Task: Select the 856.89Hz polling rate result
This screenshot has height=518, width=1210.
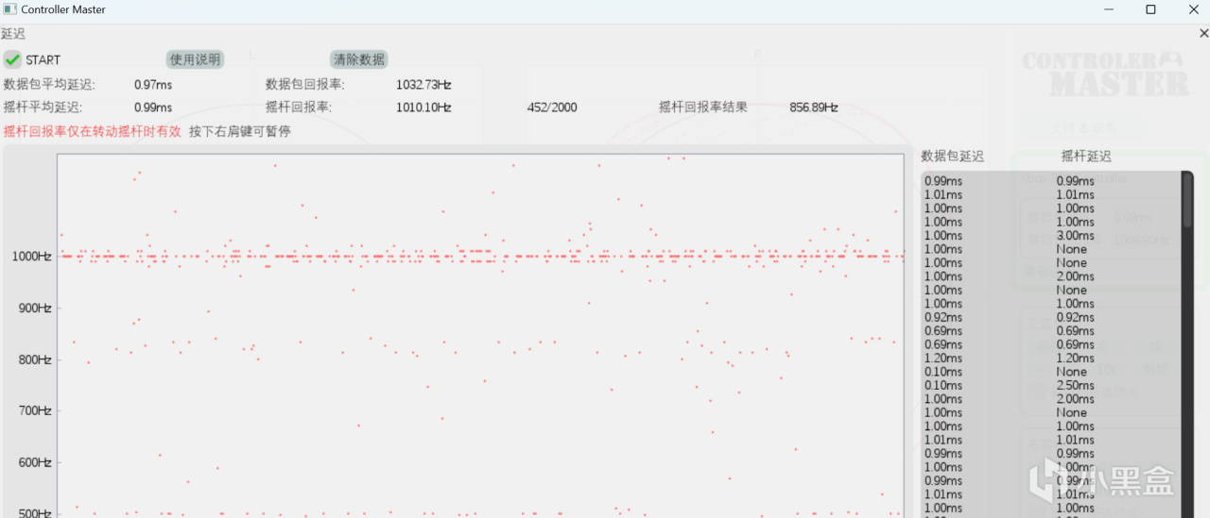Action: [814, 108]
